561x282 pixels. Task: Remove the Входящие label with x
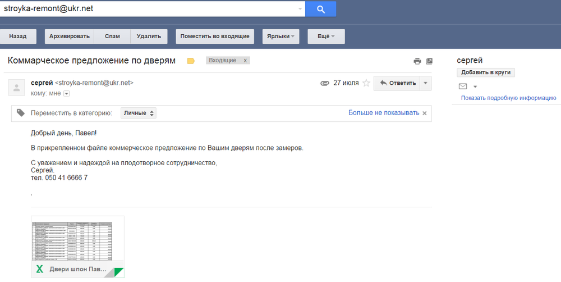point(245,61)
